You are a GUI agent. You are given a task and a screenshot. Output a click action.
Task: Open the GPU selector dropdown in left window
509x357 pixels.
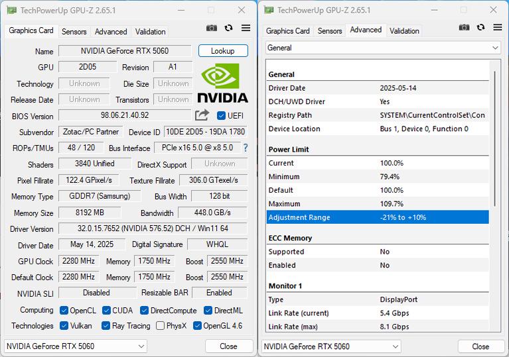pos(75,346)
